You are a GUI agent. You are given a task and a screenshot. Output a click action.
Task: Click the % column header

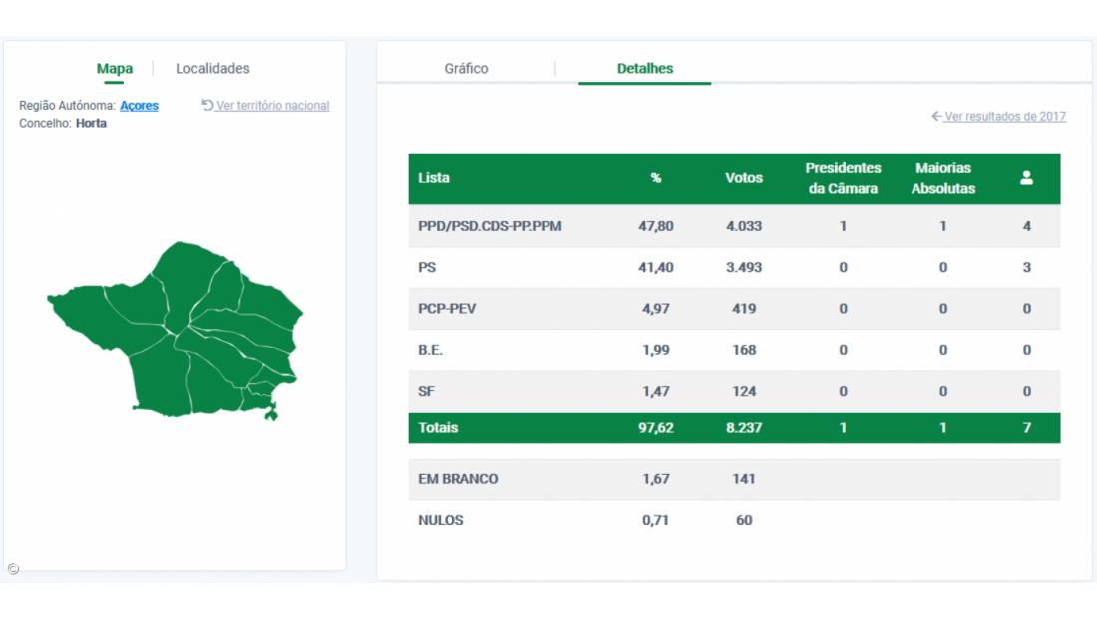pos(656,178)
